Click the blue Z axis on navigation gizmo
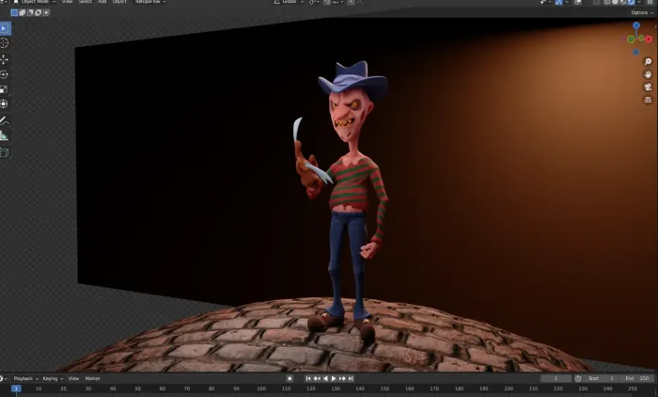The height and width of the screenshot is (397, 658). (x=636, y=25)
